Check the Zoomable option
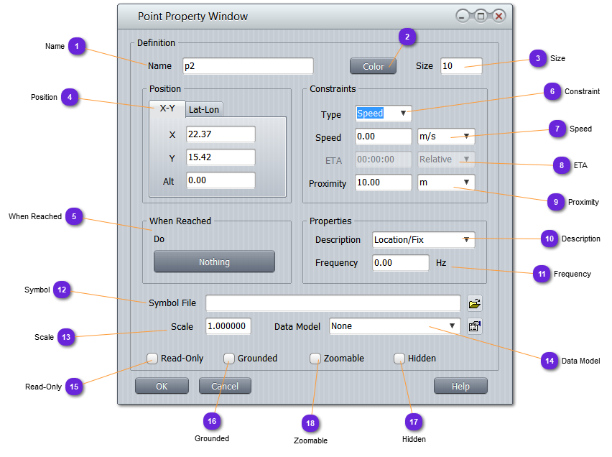The width and height of the screenshot is (612, 457). pos(315,358)
